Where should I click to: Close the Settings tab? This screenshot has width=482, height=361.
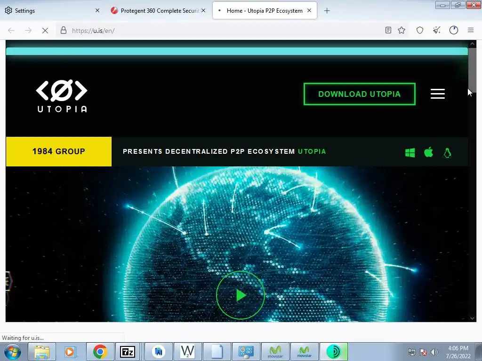97,10
